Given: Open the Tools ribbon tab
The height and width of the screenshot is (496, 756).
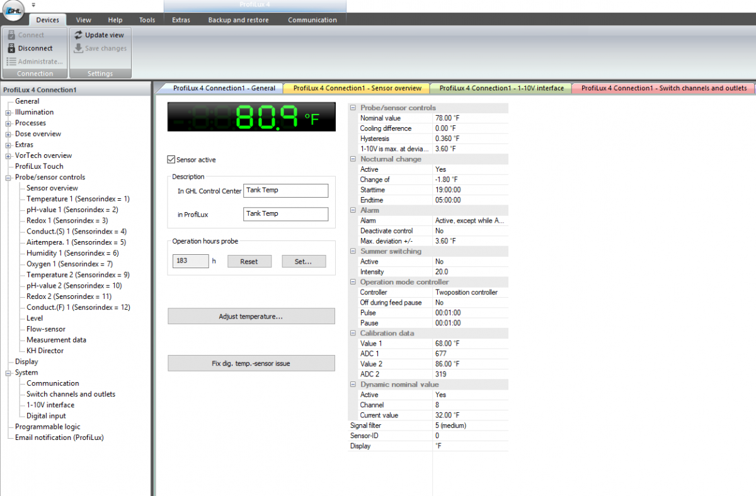Looking at the screenshot, I should [x=147, y=20].
